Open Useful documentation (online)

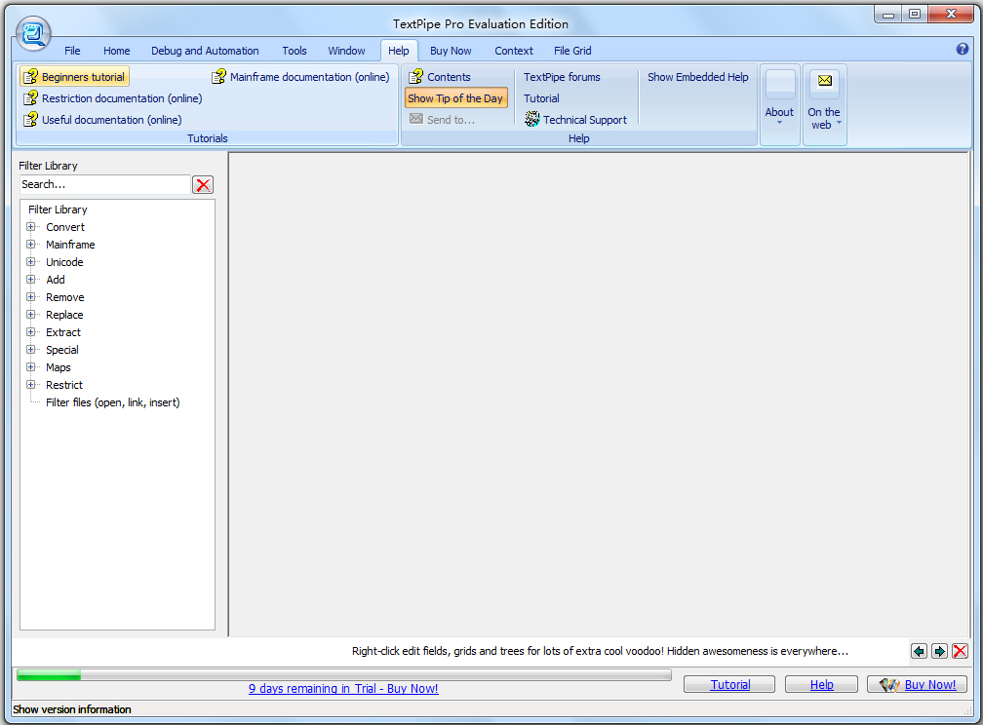tap(102, 120)
